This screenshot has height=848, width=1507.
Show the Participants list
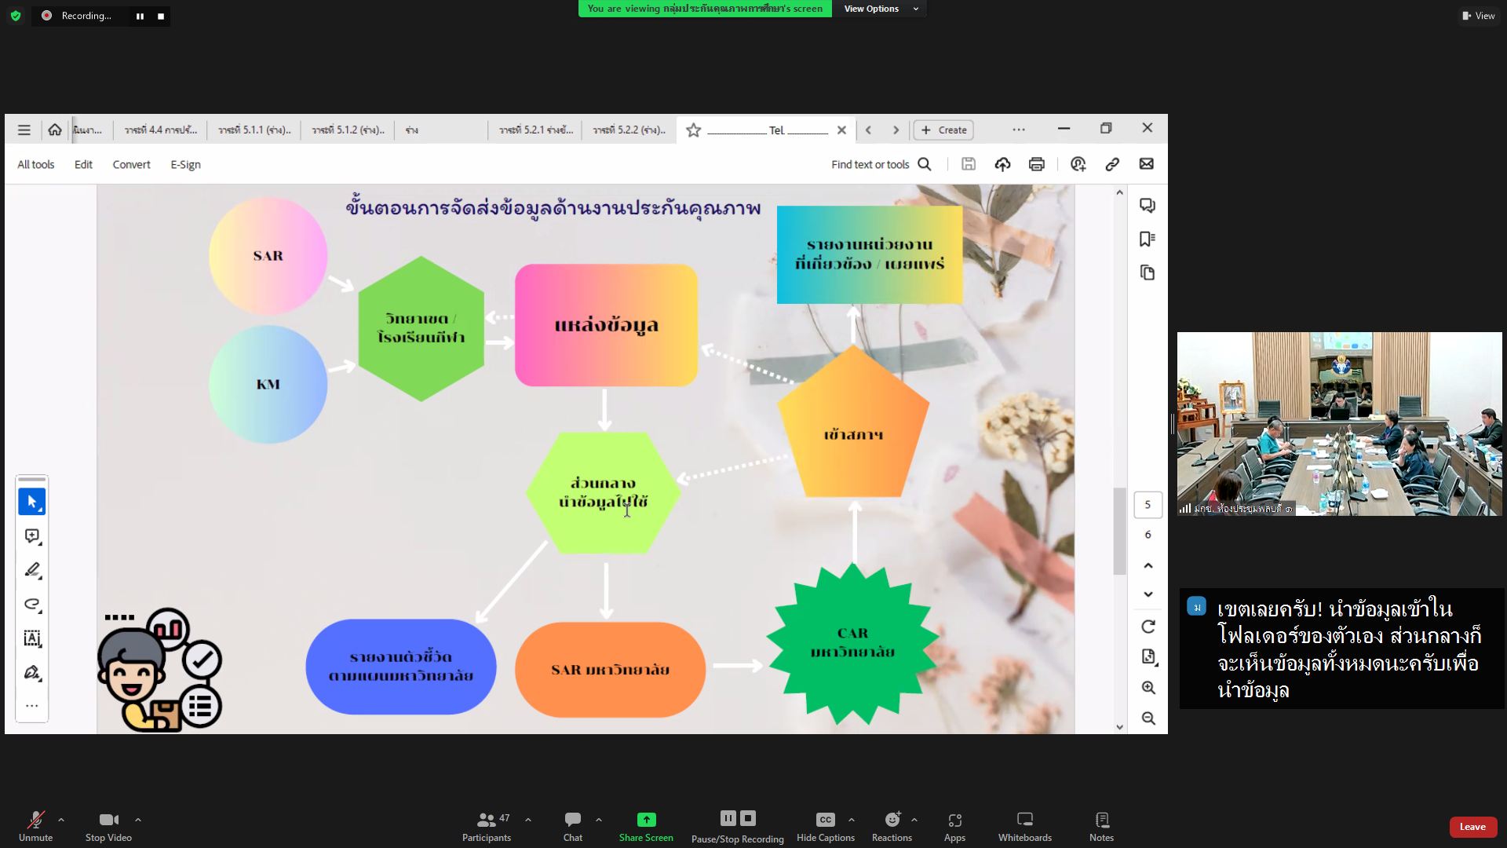click(x=486, y=826)
